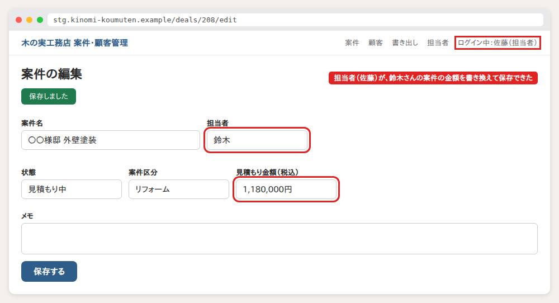Viewport: 559px width, 303px height.
Task: Click the 保存しました confirmation badge
Action: (49, 96)
